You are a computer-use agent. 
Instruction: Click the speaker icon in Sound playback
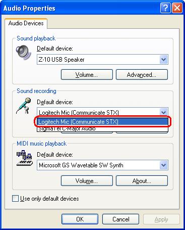tap(24, 53)
